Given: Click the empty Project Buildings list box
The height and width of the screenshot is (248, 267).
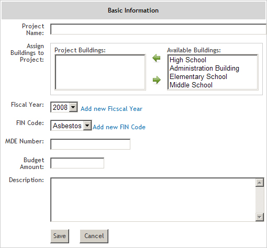Looking at the screenshot, I should coord(100,72).
